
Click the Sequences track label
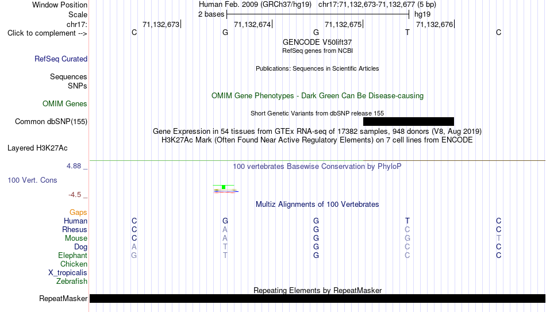click(68, 76)
